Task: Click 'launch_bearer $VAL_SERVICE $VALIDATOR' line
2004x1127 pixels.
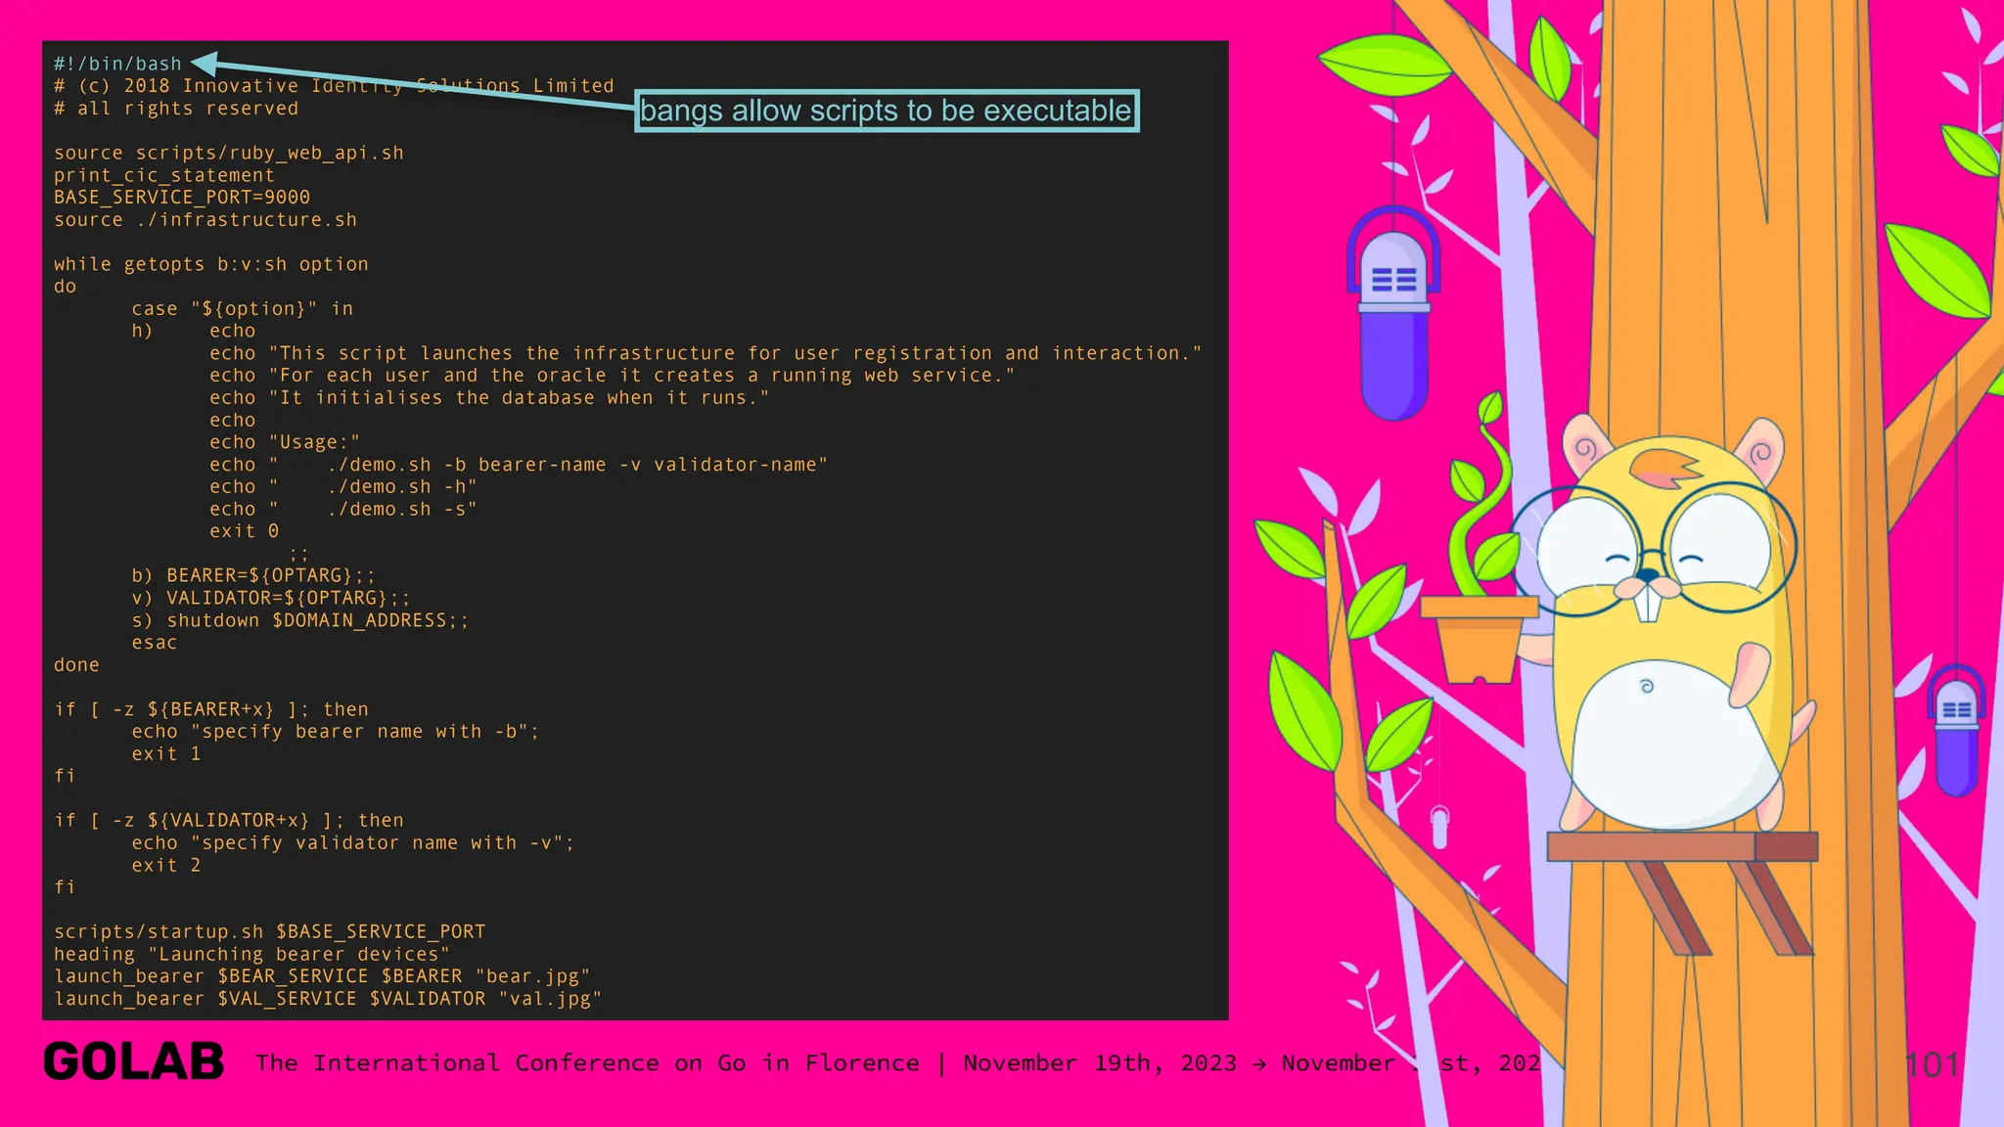Action: click(x=328, y=999)
